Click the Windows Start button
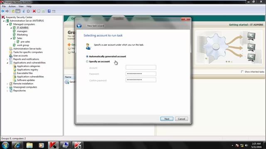This screenshot has width=266, height=149. click(5, 145)
